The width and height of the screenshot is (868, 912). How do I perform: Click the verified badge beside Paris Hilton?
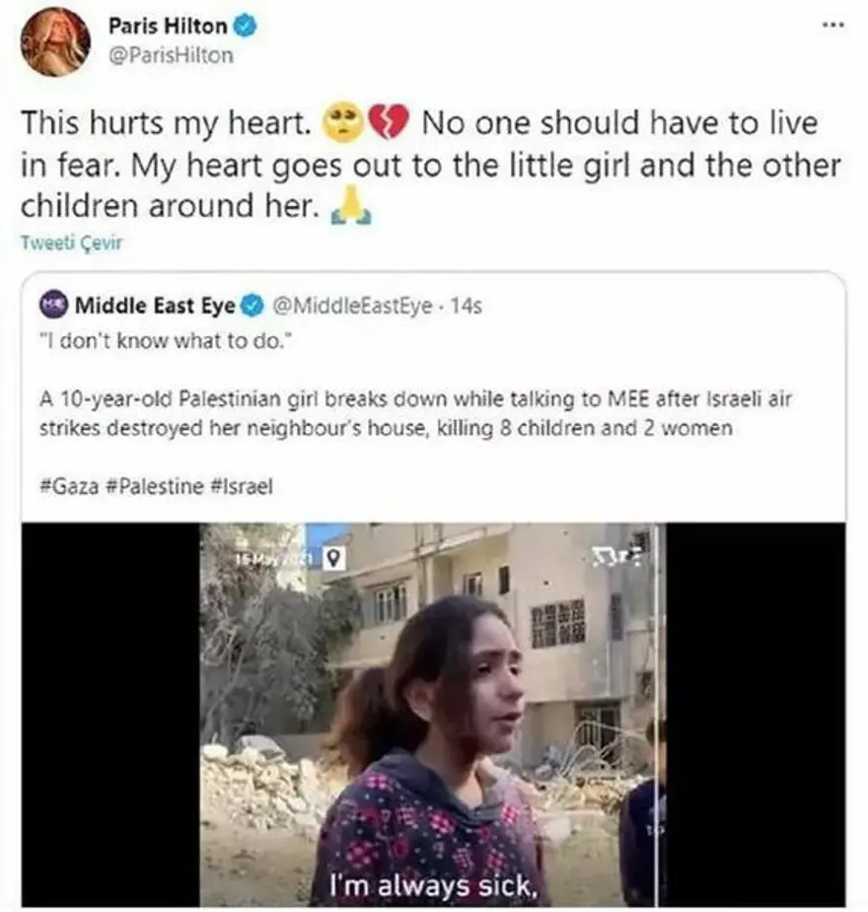[x=245, y=28]
